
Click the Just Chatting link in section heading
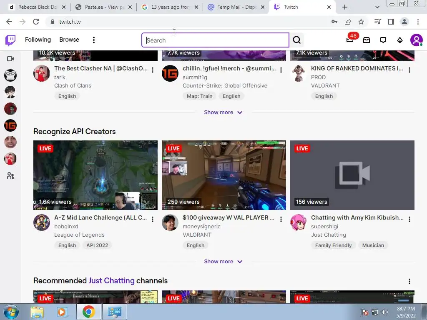(112, 280)
